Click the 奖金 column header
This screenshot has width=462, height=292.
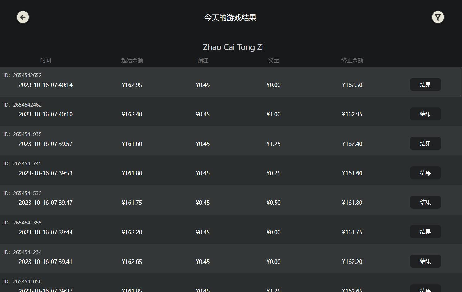(274, 60)
